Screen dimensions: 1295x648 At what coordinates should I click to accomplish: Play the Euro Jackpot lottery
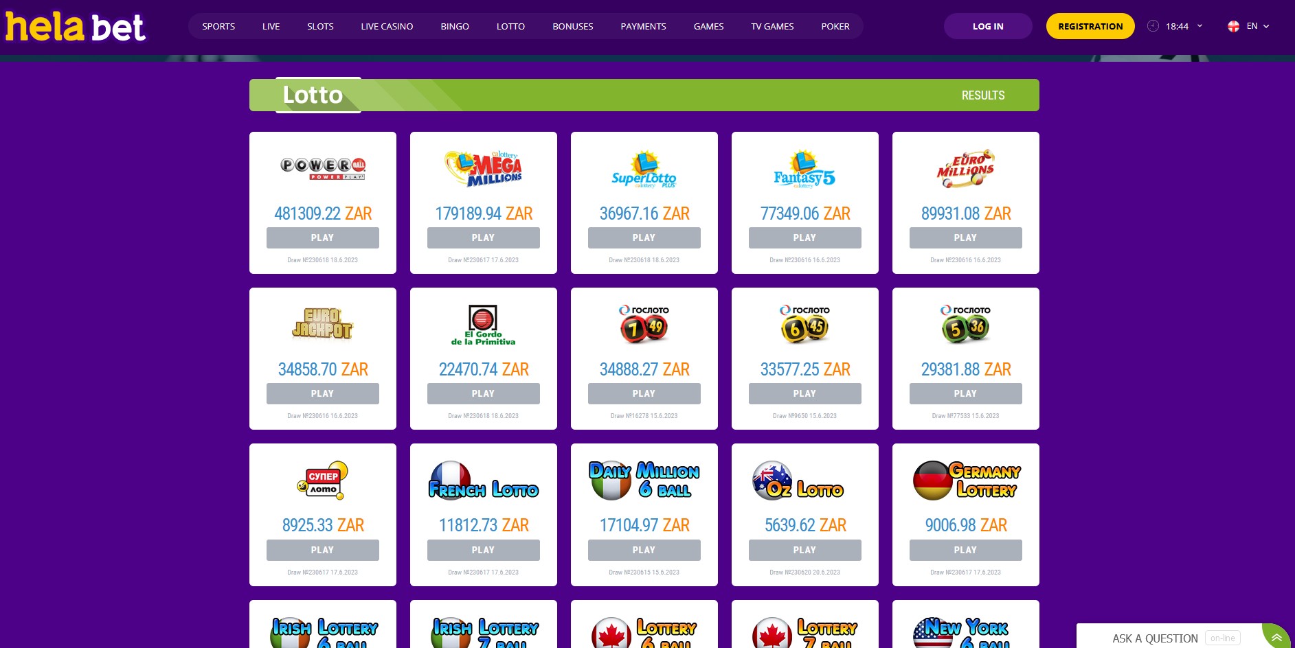323,393
